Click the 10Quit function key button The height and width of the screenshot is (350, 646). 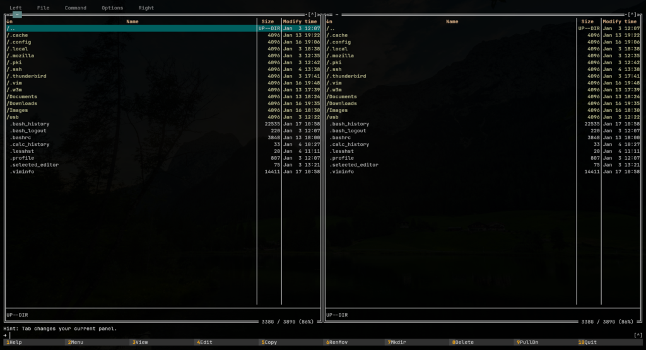(x=610, y=342)
